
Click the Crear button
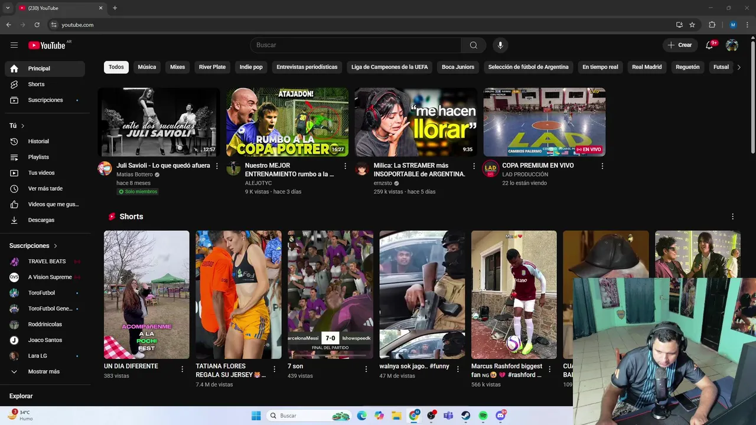(x=679, y=45)
